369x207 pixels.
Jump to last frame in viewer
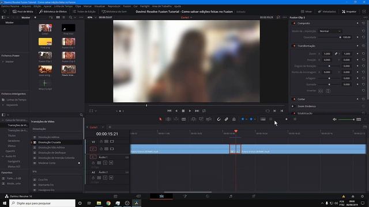197,111
